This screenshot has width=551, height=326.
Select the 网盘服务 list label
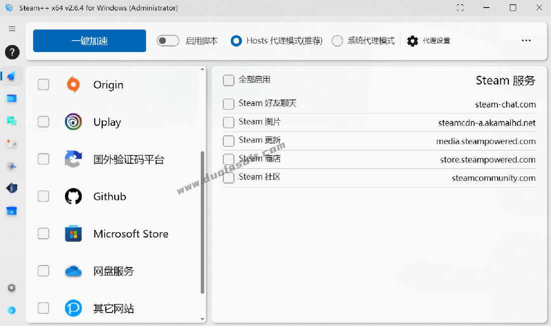point(113,271)
